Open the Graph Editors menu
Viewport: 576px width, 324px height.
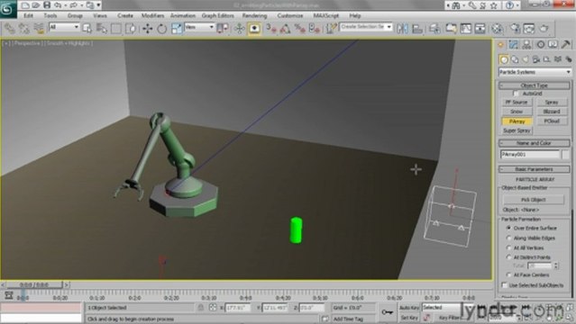point(218,16)
